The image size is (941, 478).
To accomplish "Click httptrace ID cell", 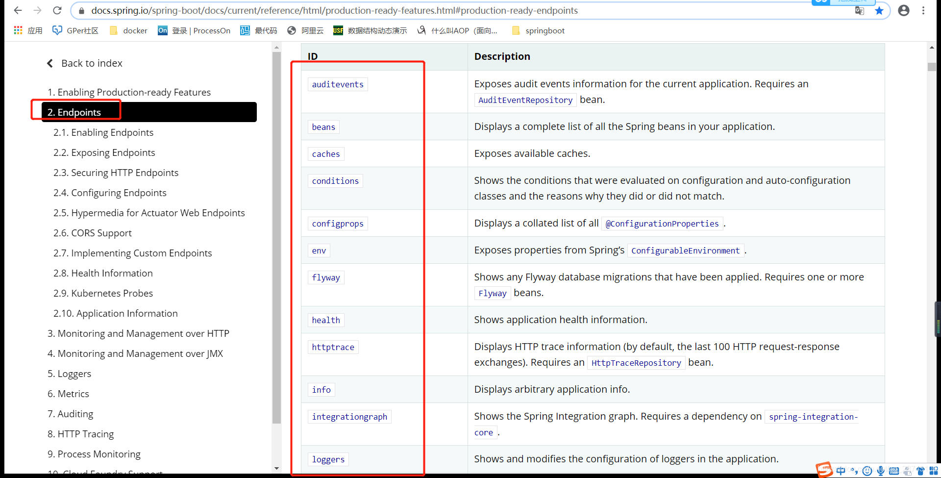I will (x=333, y=347).
